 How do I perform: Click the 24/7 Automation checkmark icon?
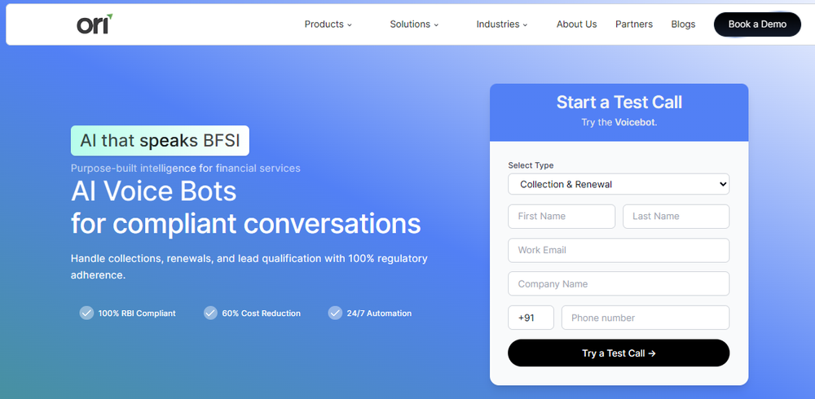tap(334, 313)
